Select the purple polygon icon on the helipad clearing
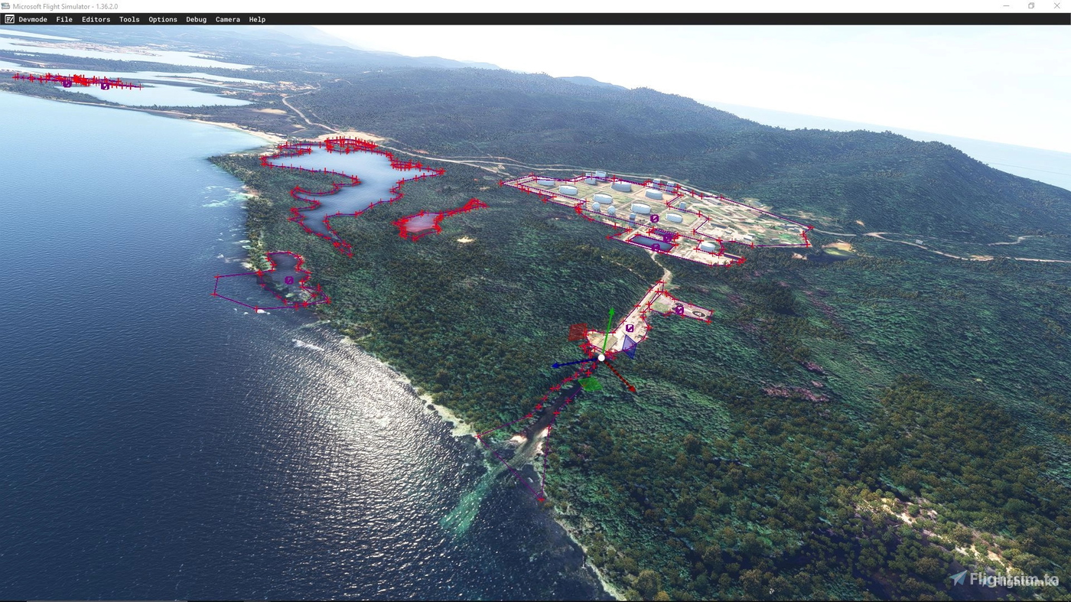The width and height of the screenshot is (1071, 602). (679, 310)
